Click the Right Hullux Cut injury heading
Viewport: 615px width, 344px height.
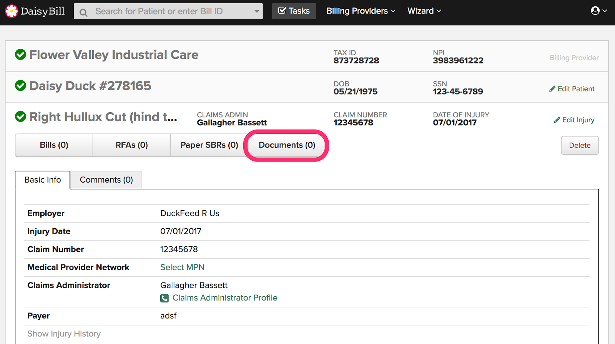[x=103, y=116]
